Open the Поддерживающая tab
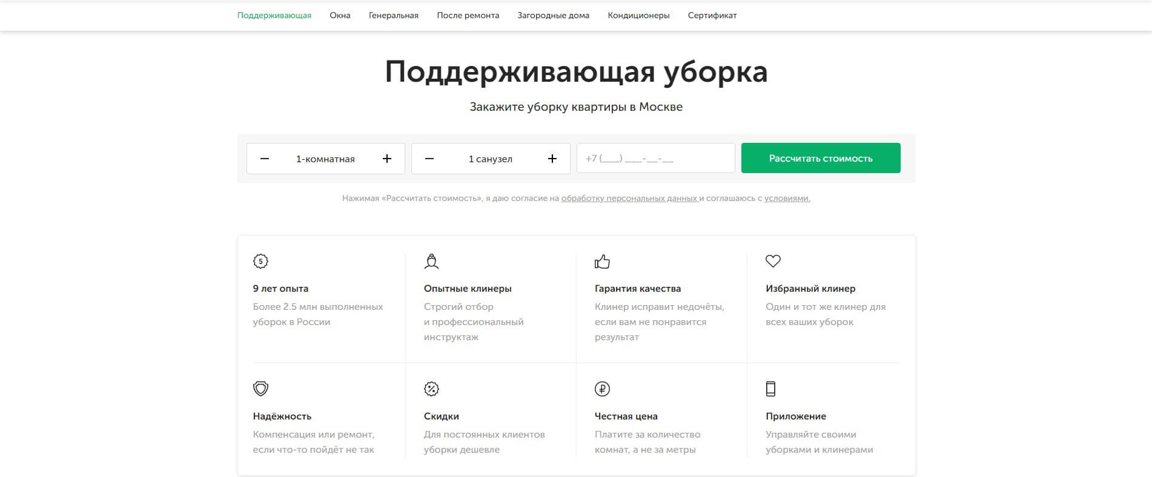Viewport: 1152px width, 477px height. click(x=274, y=15)
